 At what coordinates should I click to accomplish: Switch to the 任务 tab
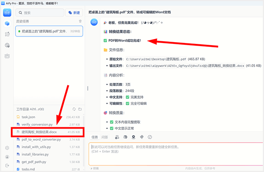[x=95, y=137]
